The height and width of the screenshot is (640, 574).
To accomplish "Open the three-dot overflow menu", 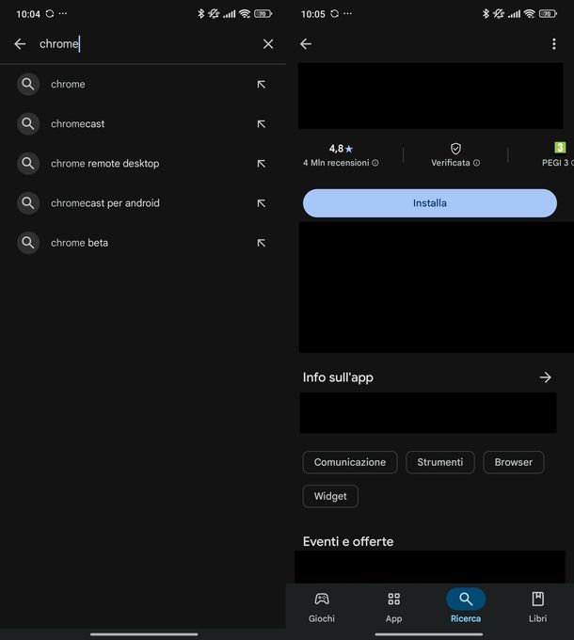I will [x=553, y=43].
